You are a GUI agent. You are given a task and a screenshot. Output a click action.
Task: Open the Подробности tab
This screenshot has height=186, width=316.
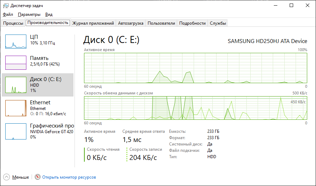(192, 23)
